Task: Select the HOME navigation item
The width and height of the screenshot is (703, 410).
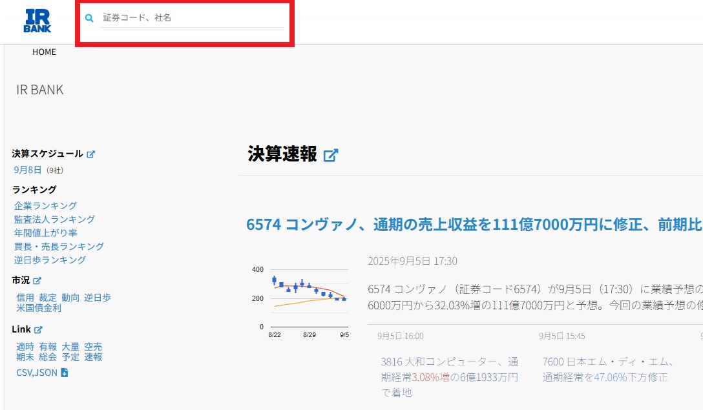Action: [x=44, y=52]
